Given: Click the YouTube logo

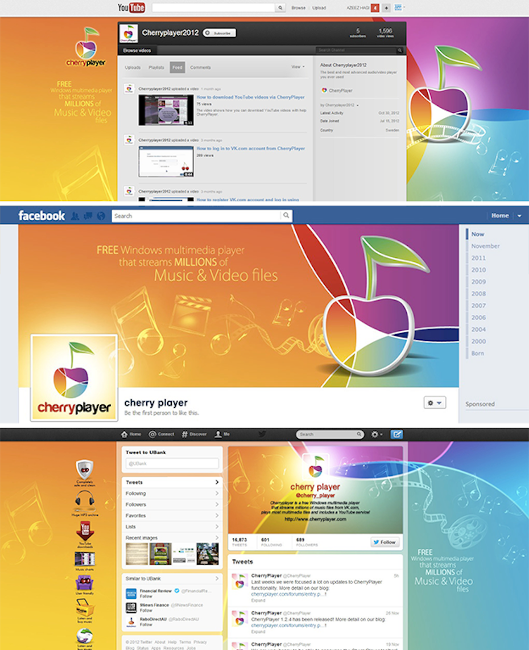Looking at the screenshot, I should (131, 7).
